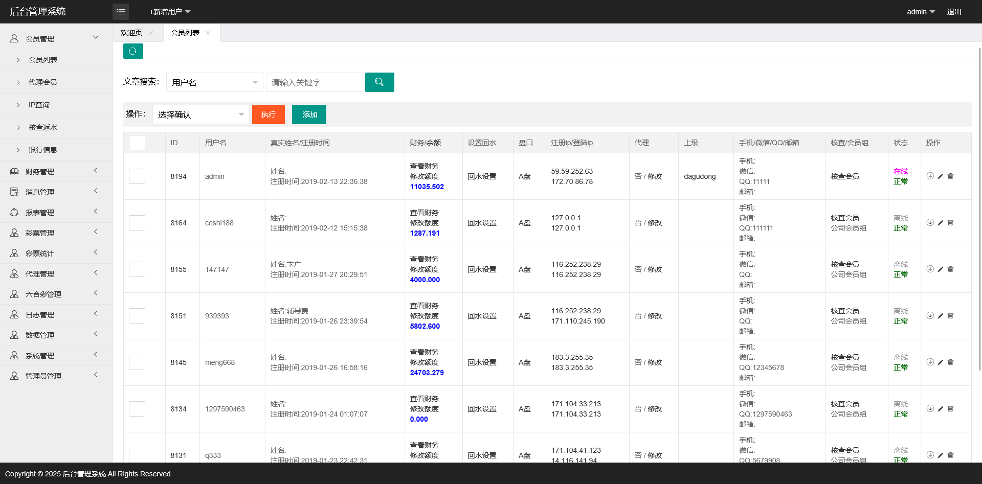This screenshot has height=484, width=982.
Task: Collapse the 会员管理 sidebar section
Action: point(96,37)
